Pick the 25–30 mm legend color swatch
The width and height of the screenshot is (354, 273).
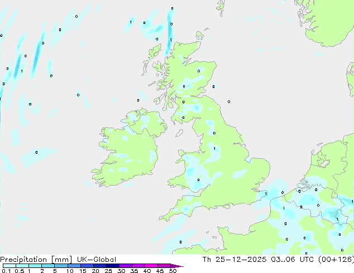pyautogui.click(x=113, y=266)
